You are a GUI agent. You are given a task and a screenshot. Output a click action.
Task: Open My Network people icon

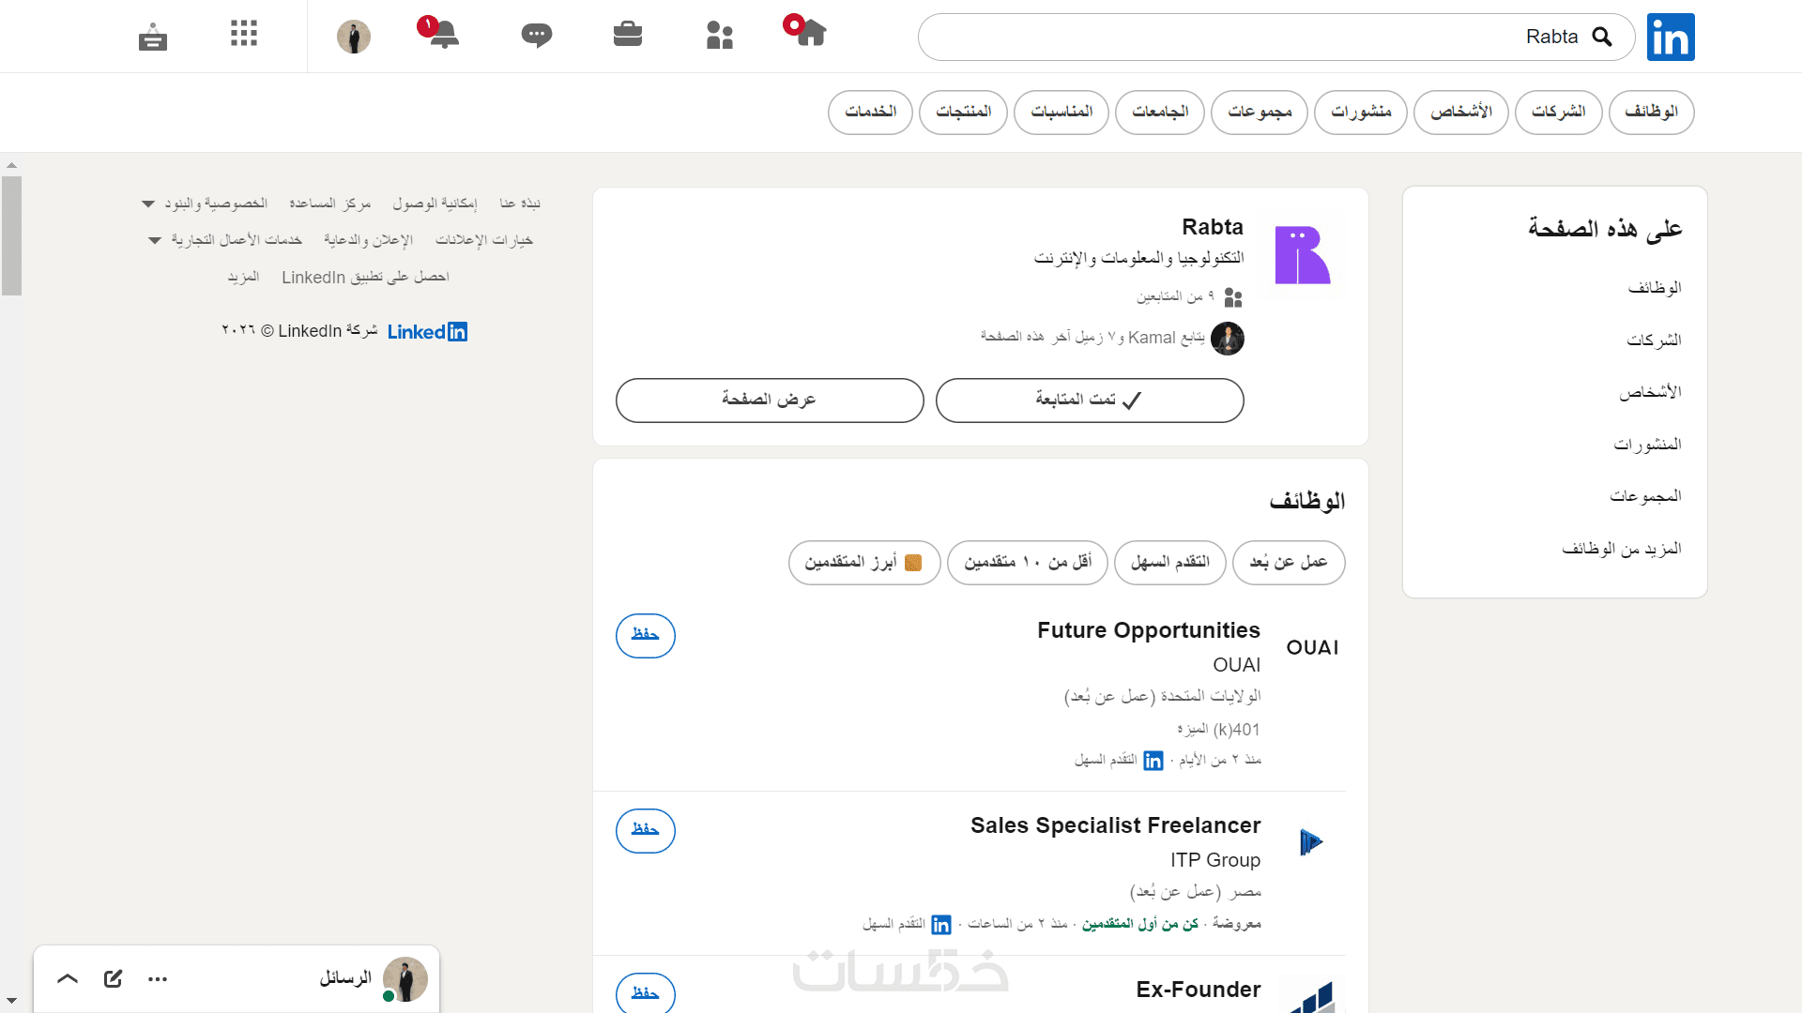[x=720, y=36]
